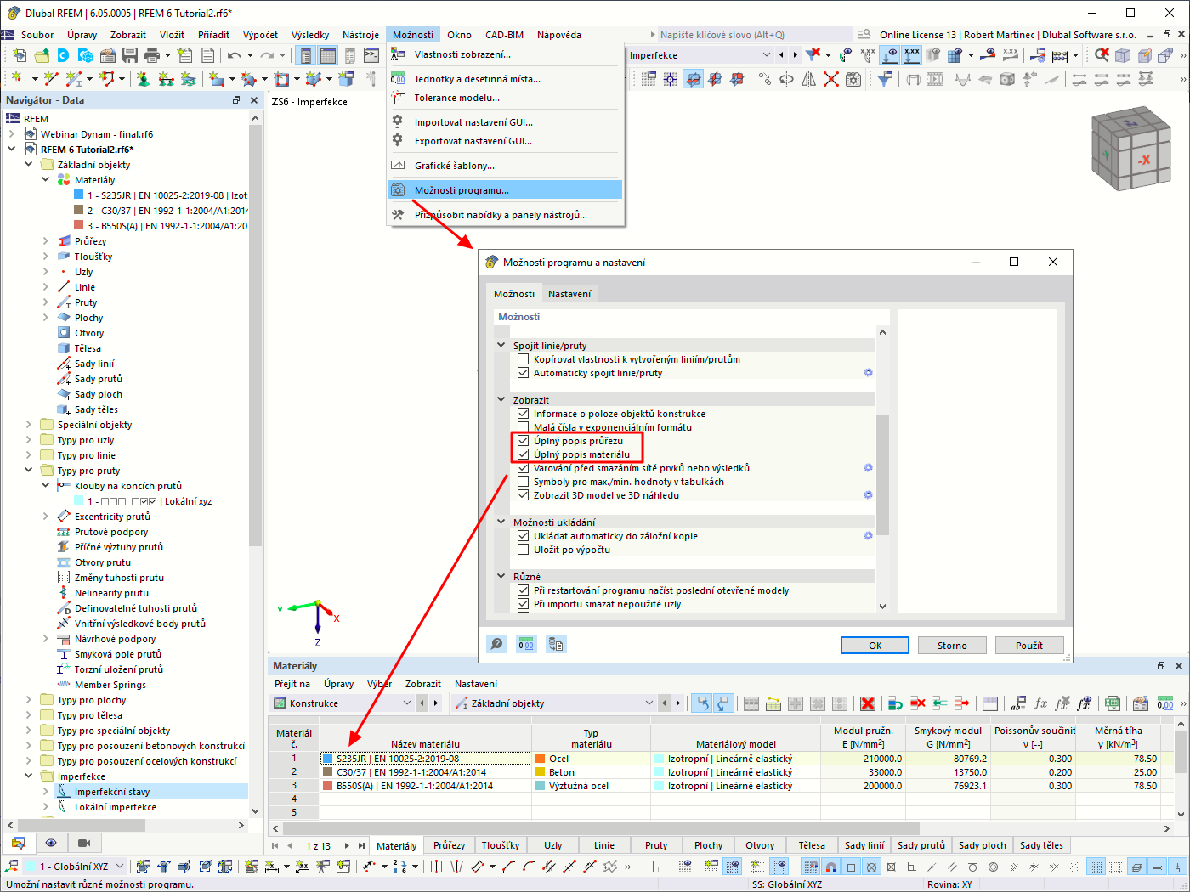
Task: Select 'Vlastnosti zobrazení...' menu entry
Action: 506,54
